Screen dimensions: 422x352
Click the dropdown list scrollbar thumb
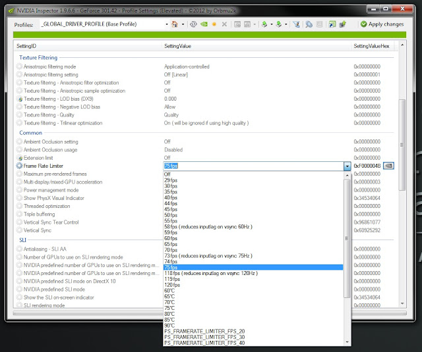347,238
